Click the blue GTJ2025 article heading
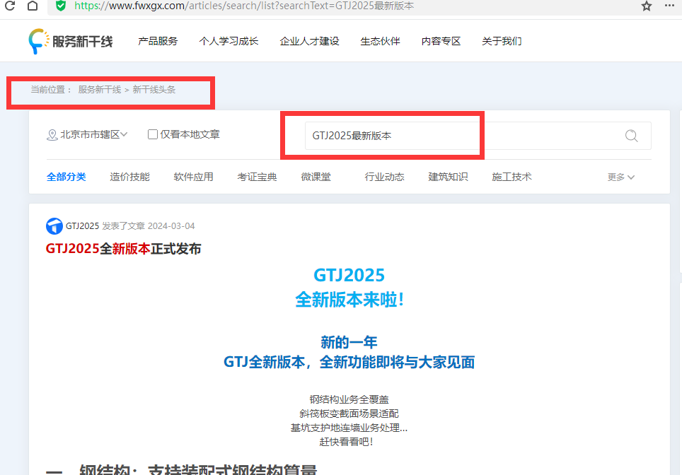This screenshot has width=682, height=475. (349, 275)
